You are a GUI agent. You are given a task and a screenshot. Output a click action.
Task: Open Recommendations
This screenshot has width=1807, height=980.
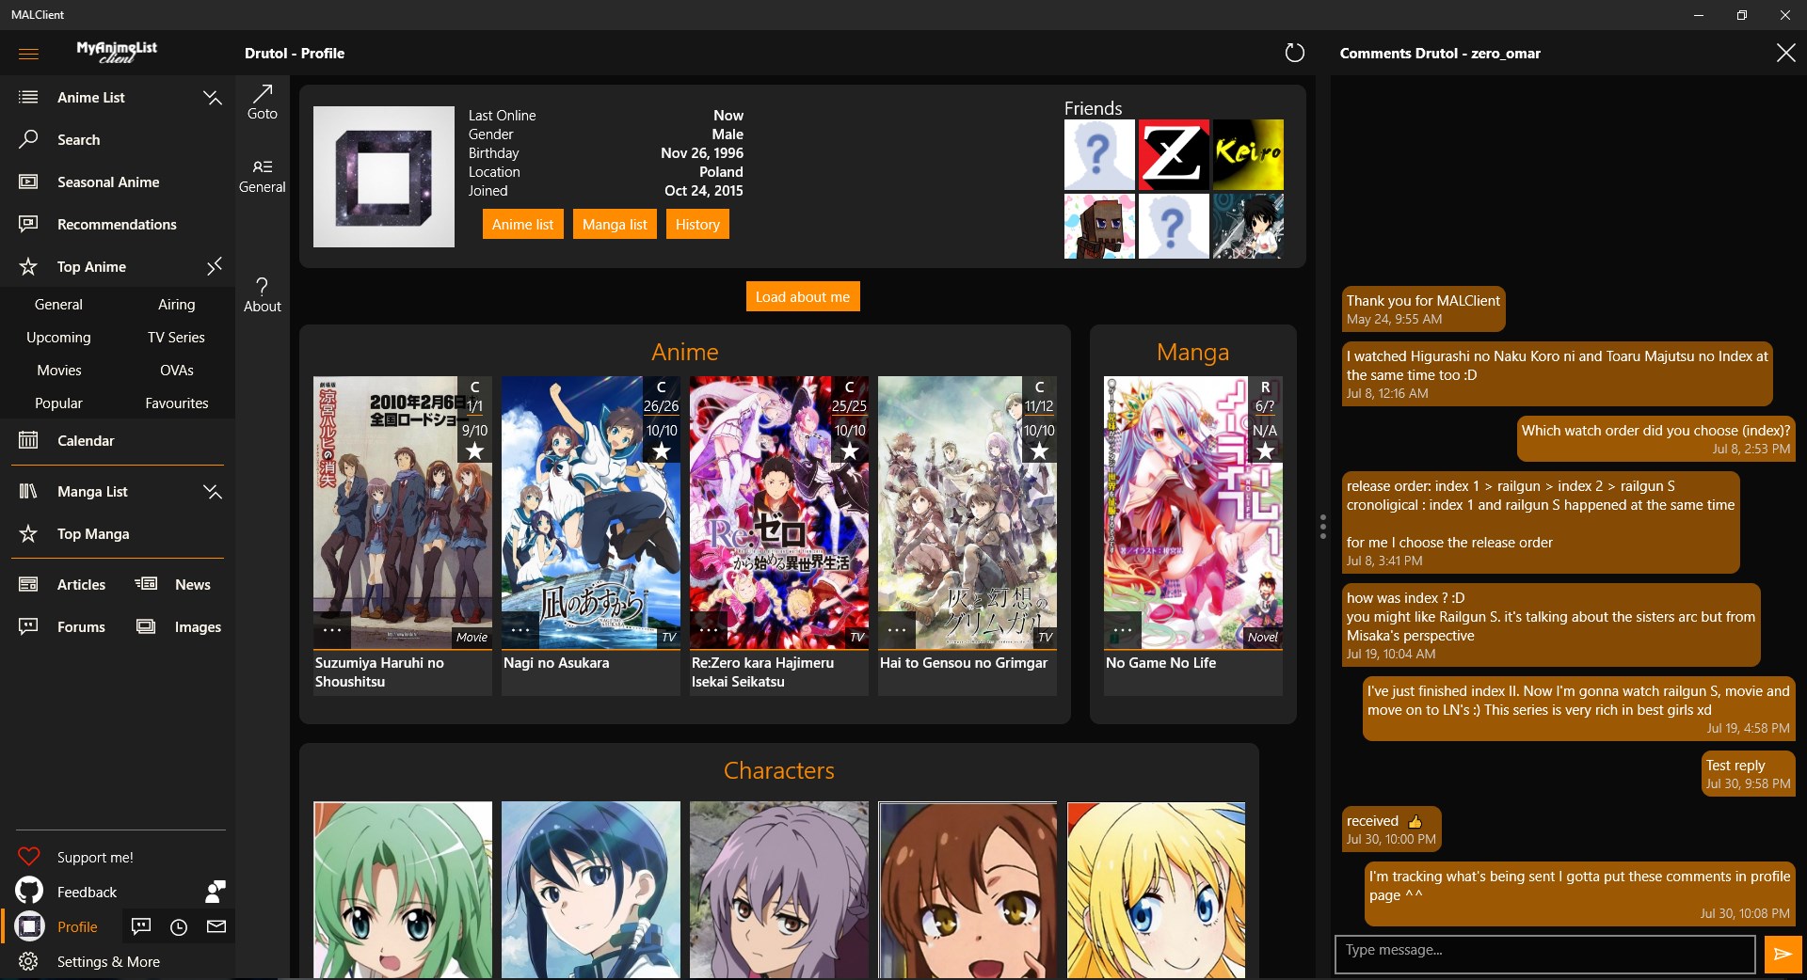(x=118, y=224)
